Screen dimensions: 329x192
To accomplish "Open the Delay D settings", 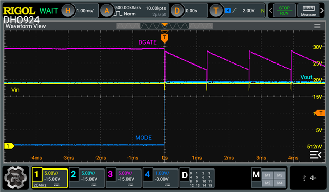I will coord(177,10).
